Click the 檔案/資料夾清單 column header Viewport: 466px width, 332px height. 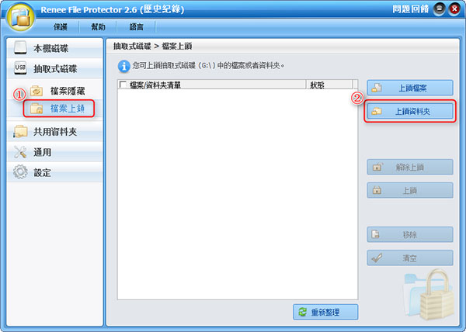click(x=155, y=85)
